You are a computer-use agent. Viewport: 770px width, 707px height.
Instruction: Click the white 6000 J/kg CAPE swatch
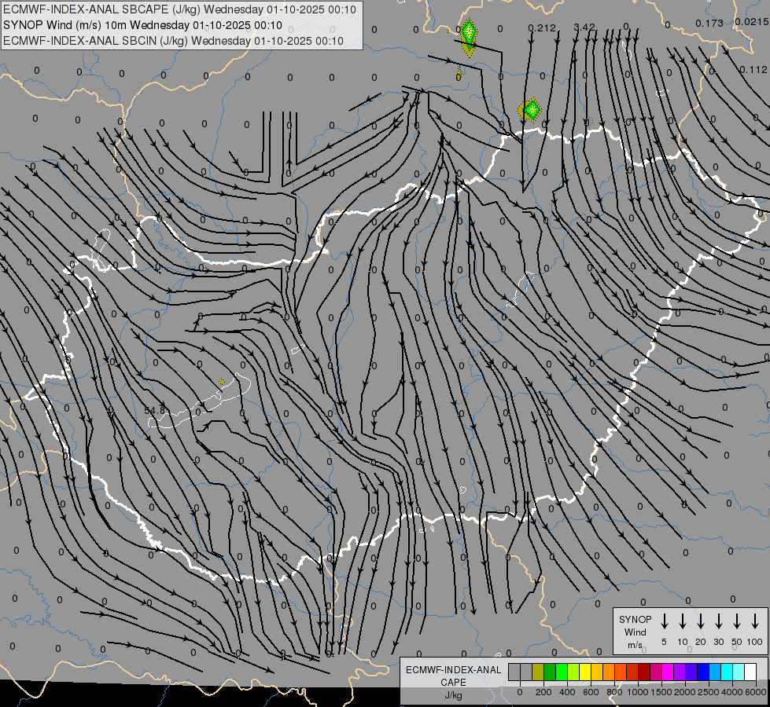click(750, 672)
